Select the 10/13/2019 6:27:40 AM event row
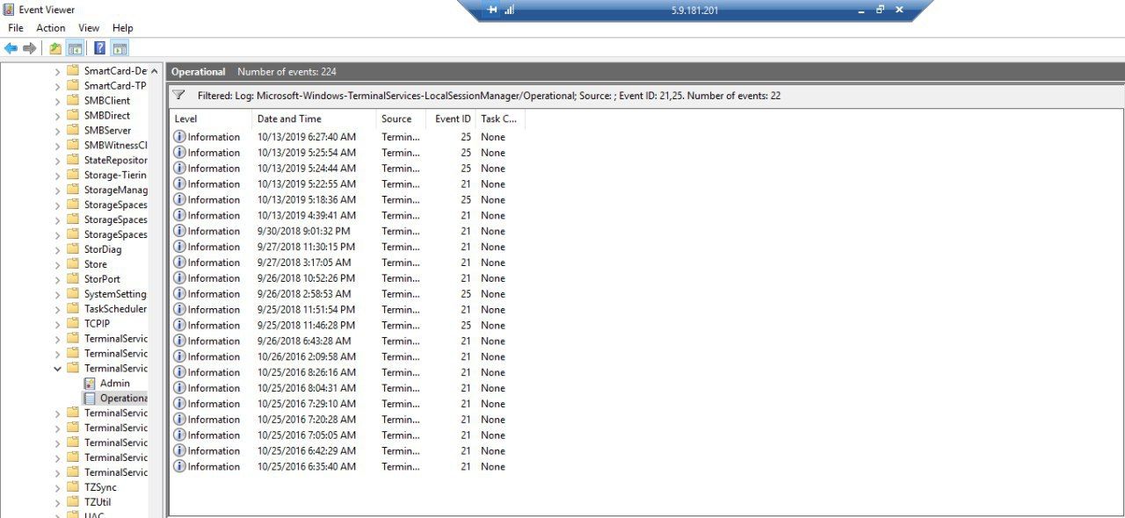 pyautogui.click(x=306, y=137)
